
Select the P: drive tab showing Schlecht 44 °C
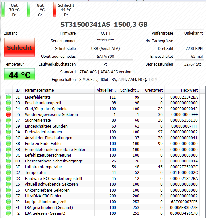point(66,10)
